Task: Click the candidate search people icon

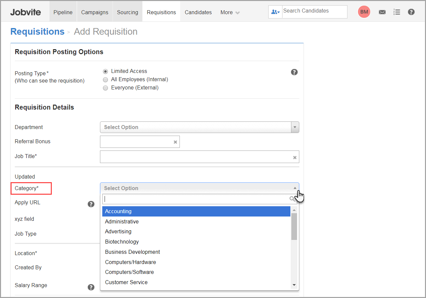Action: point(275,12)
